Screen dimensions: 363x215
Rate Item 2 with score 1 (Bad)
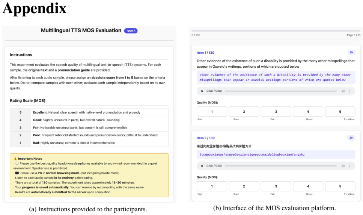[x=212, y=186]
